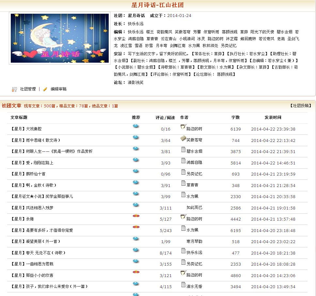Click recommend icon in 啊，金秋 row

pyautogui.click(x=136, y=182)
